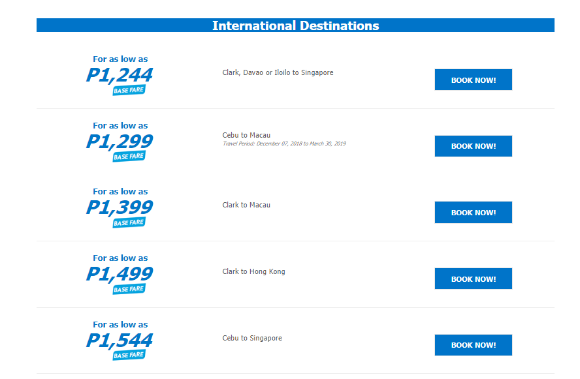
Task: Select BOOK NOW for Clark to Hong Kong
Action: pyautogui.click(x=473, y=279)
